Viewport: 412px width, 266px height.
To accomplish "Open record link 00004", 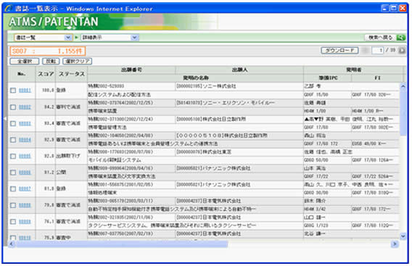I will tap(25, 140).
